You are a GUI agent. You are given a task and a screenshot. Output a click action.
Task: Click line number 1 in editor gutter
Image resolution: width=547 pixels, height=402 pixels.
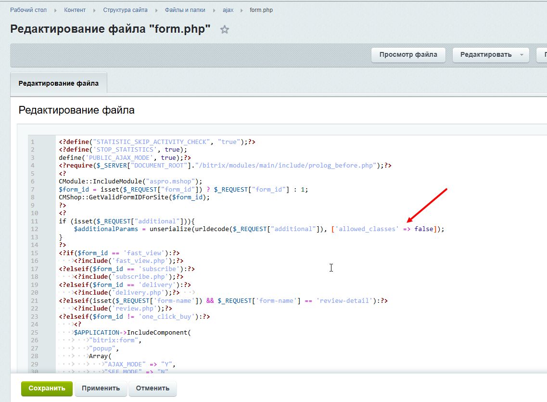[32, 142]
